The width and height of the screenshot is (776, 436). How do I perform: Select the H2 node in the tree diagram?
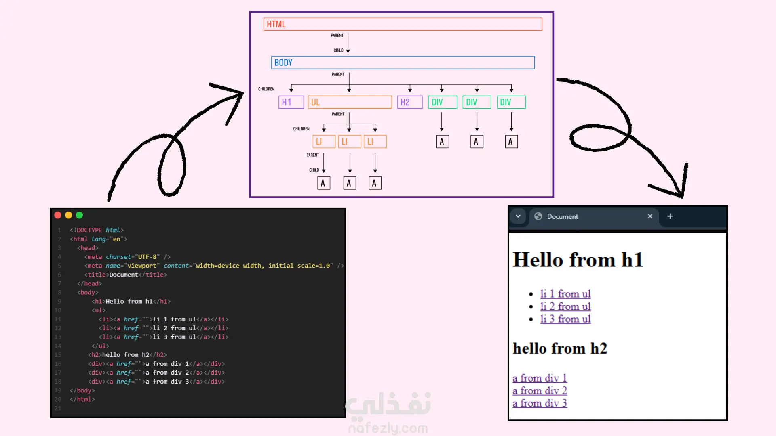point(409,102)
